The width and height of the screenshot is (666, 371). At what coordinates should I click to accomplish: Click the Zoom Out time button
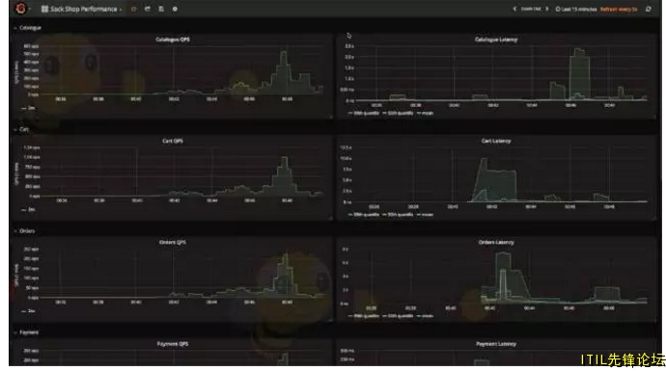coord(531,9)
